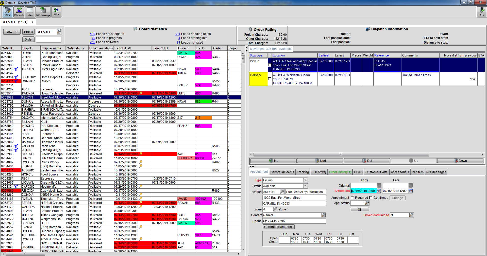The image size is (487, 256).
Task: Check the Appointment Required checkbox
Action: point(352,198)
